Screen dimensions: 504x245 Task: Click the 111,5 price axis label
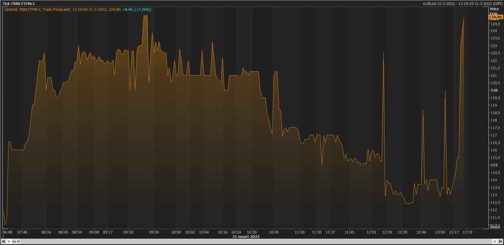[x=496, y=217]
